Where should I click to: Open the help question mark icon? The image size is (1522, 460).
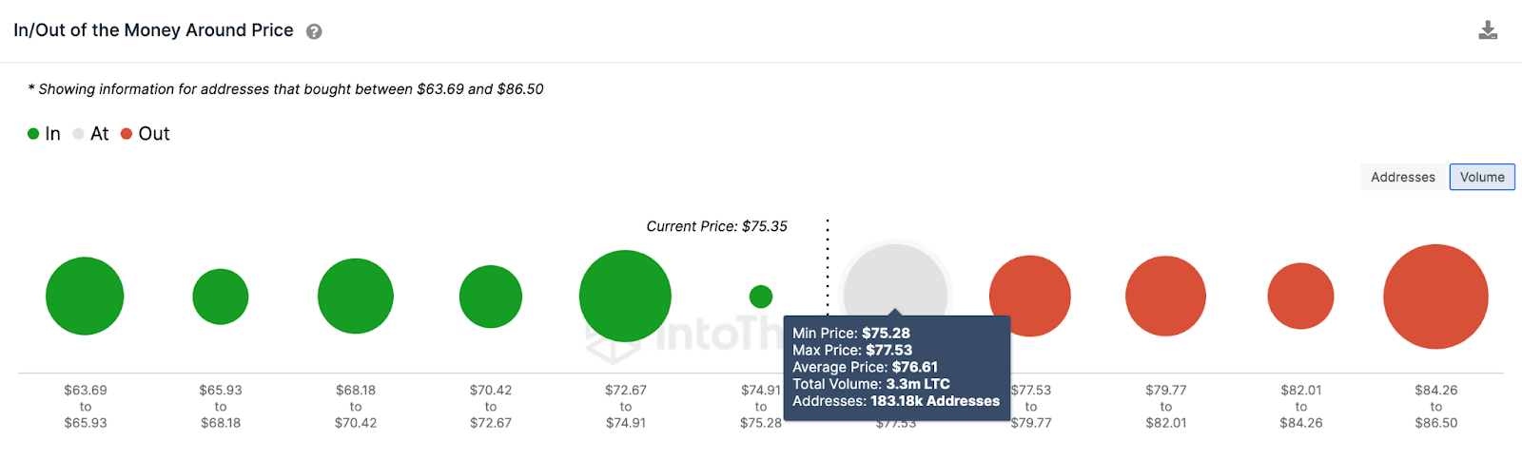tap(314, 31)
